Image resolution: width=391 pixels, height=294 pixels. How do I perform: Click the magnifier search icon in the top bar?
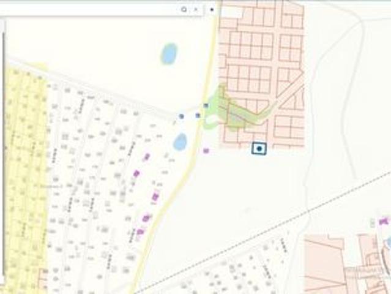(x=184, y=9)
